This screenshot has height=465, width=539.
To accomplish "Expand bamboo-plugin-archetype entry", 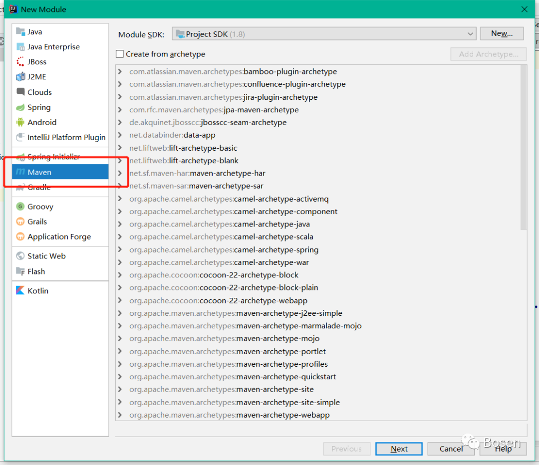I will pos(120,71).
